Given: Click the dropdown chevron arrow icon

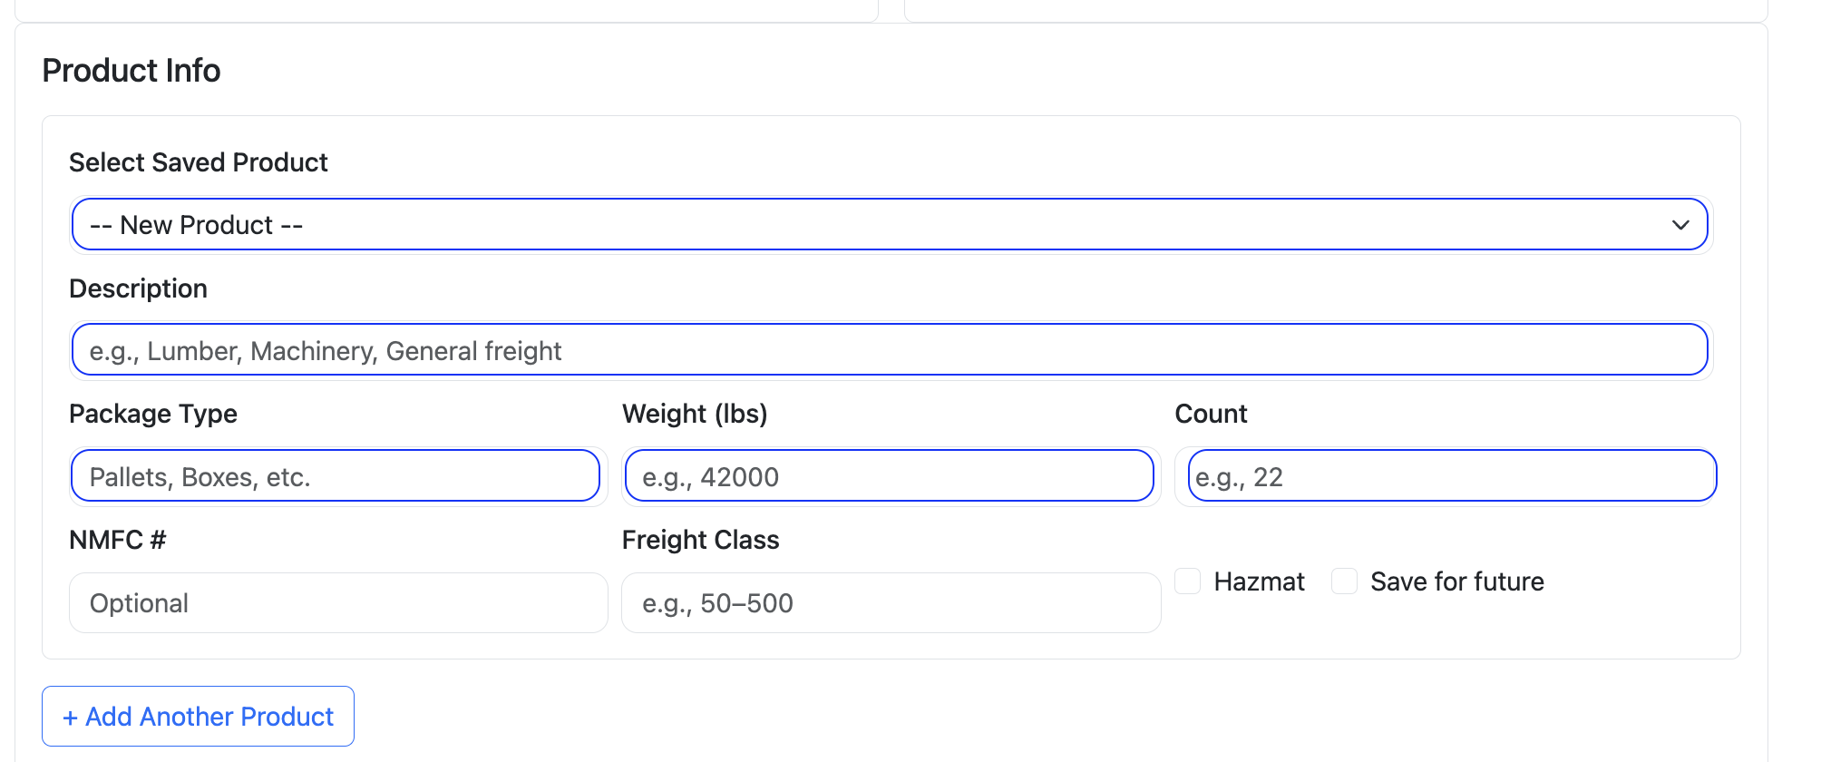Looking at the screenshot, I should tap(1680, 224).
